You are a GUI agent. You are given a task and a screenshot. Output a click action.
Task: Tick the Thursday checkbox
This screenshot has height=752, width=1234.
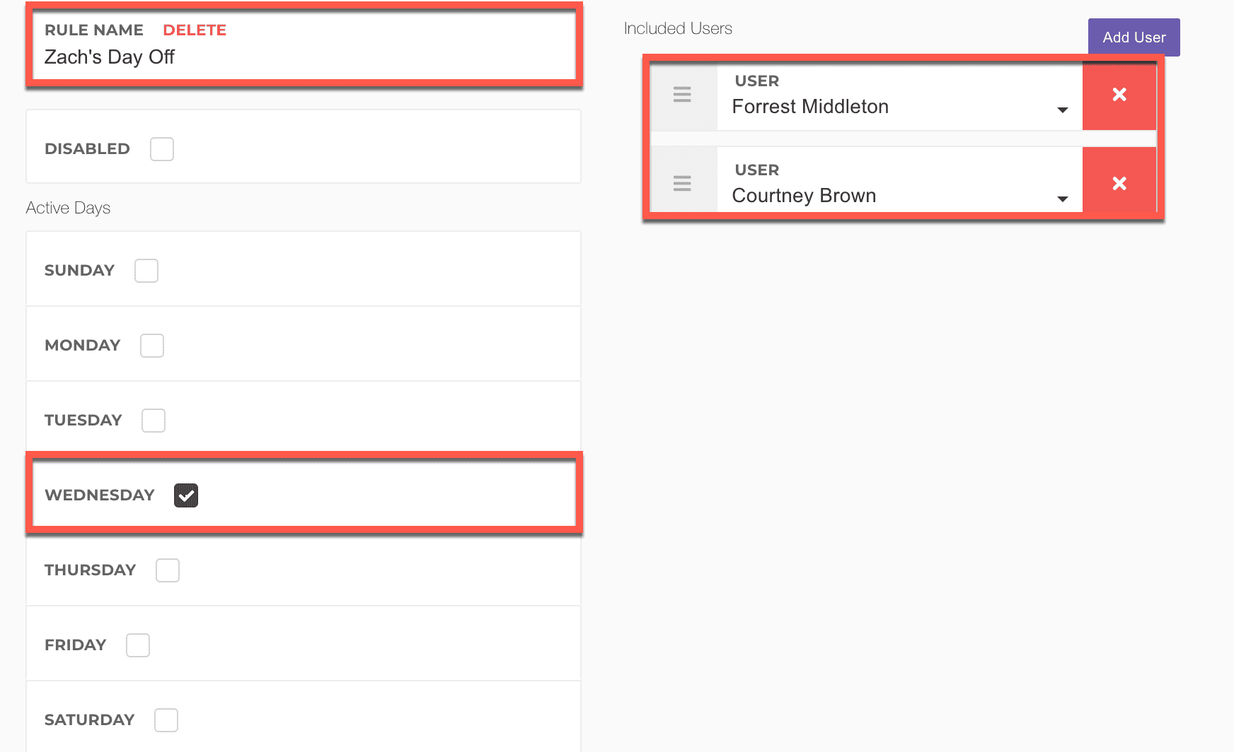(x=168, y=570)
